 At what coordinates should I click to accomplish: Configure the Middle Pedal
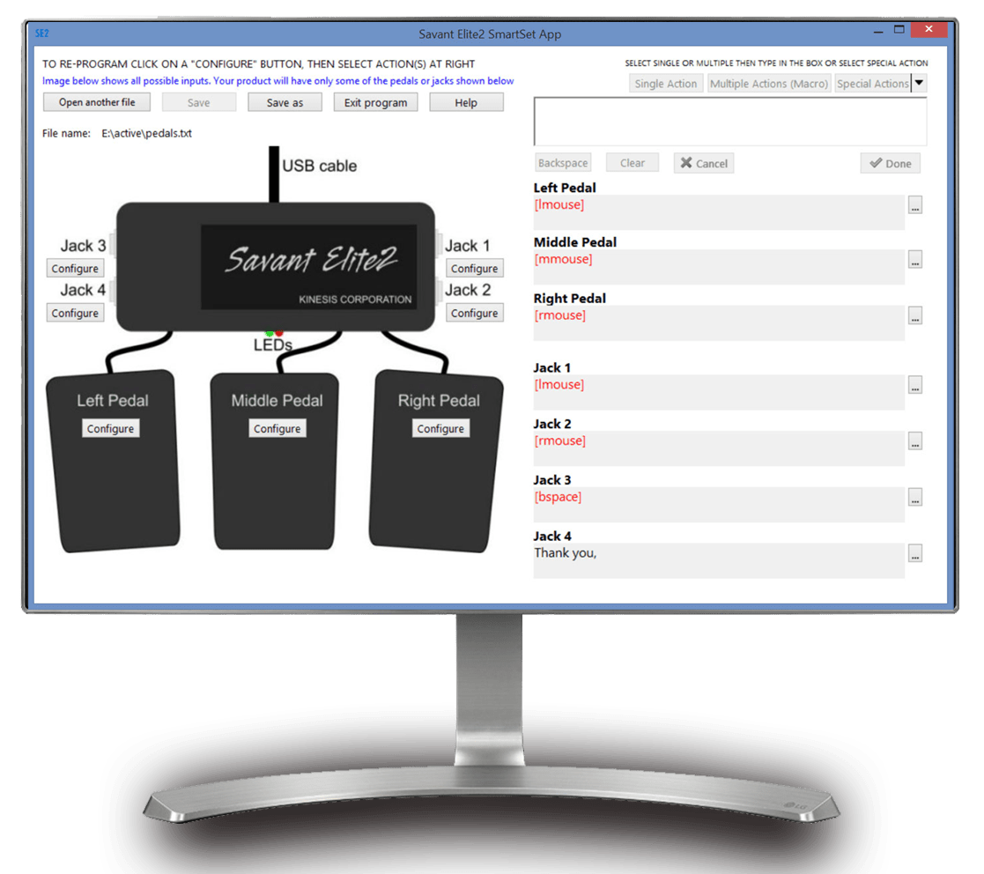pos(277,428)
